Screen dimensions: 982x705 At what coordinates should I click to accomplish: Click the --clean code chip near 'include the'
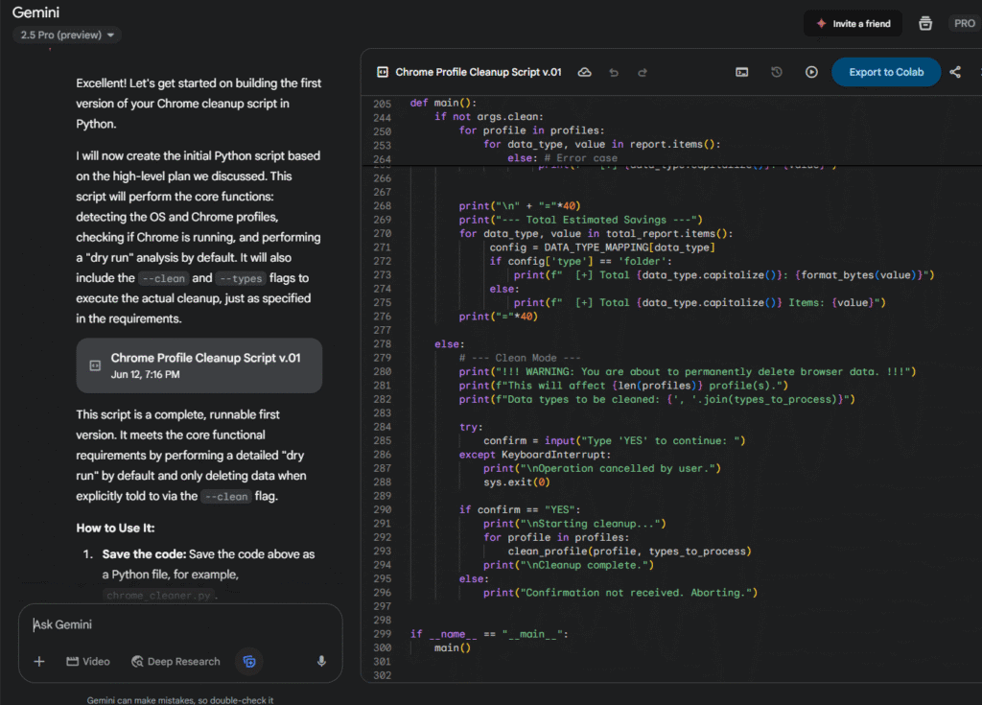[163, 278]
